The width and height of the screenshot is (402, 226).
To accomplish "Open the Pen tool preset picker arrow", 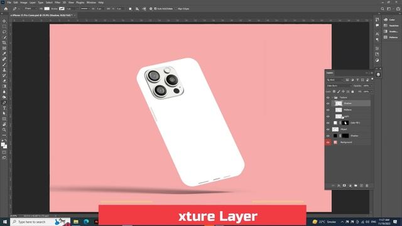I will pyautogui.click(x=18, y=9).
